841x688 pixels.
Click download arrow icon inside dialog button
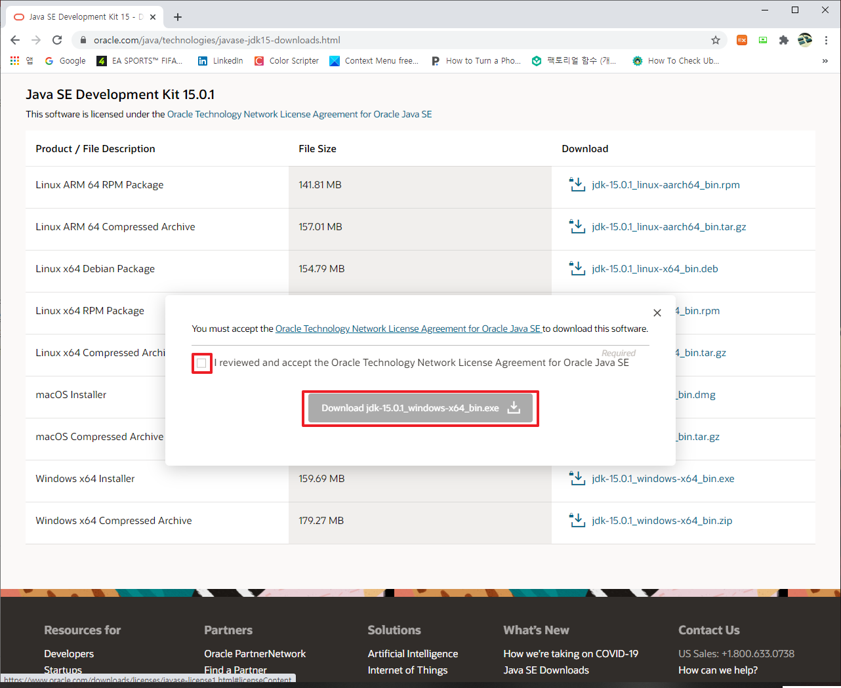[514, 408]
